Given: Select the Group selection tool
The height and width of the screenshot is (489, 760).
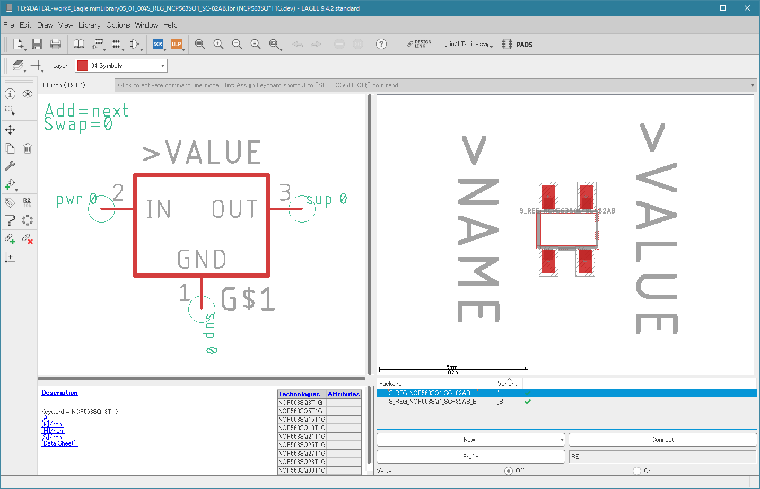Looking at the screenshot, I should pos(10,111).
